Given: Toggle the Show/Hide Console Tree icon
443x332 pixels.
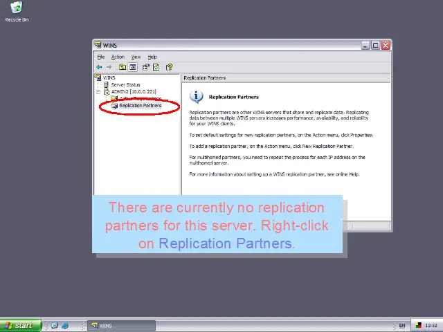Looking at the screenshot, I should (x=133, y=67).
